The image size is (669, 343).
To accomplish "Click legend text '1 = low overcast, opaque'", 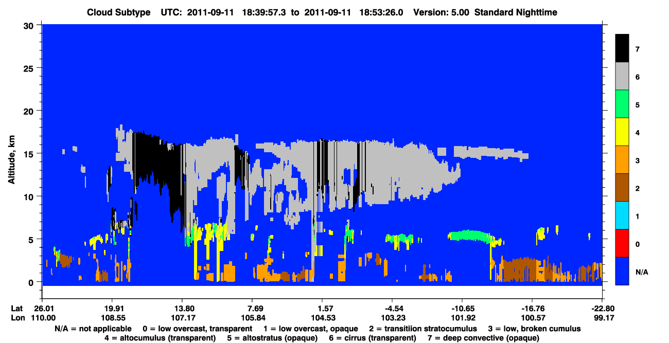I will [x=310, y=328].
